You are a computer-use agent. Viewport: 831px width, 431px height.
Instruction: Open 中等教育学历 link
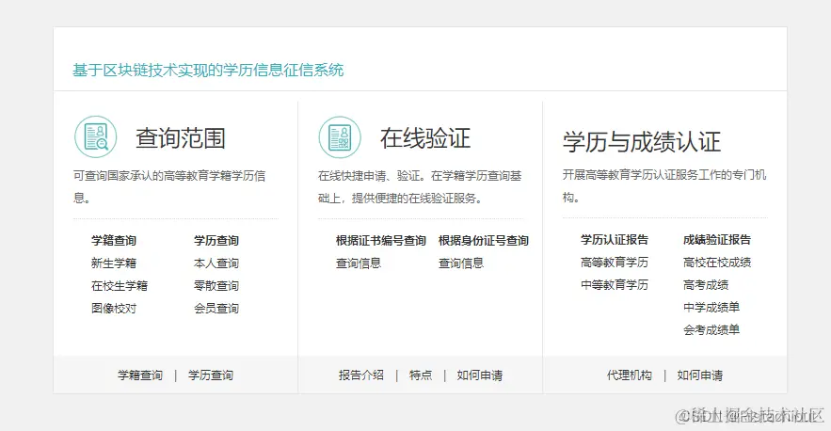point(615,285)
